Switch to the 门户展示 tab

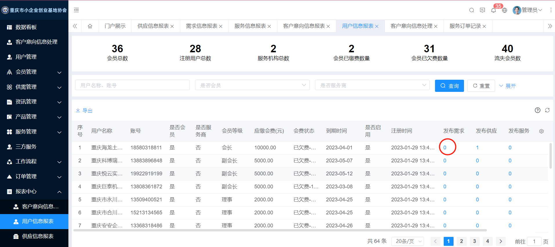click(x=115, y=26)
